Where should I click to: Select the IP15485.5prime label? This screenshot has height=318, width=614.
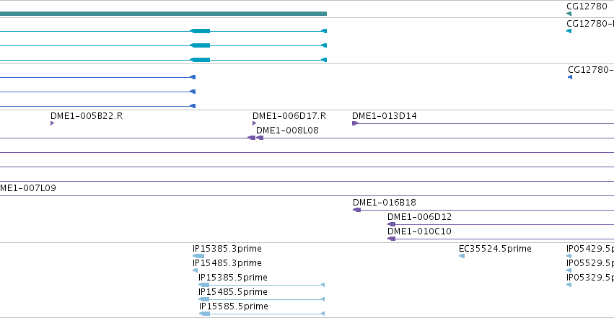click(233, 292)
